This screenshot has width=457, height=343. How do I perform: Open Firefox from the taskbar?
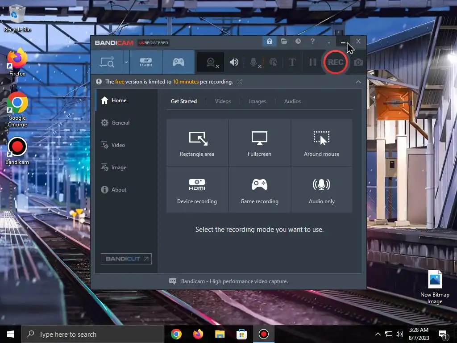tap(198, 334)
